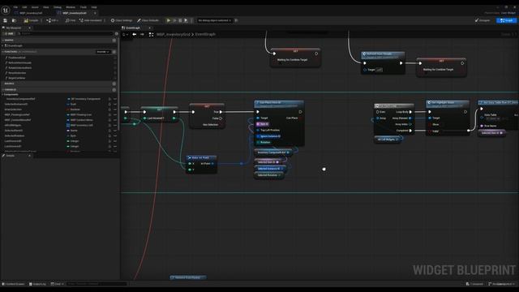Open the Details panel tab
The image size is (519, 292).
click(x=11, y=156)
